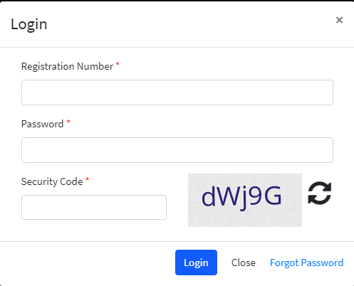Click the letter d in the captcha
The width and height of the screenshot is (354, 286).
[209, 196]
